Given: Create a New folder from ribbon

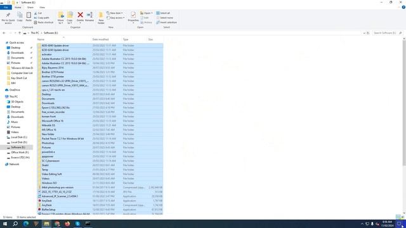Looking at the screenshot, I should point(101,18).
